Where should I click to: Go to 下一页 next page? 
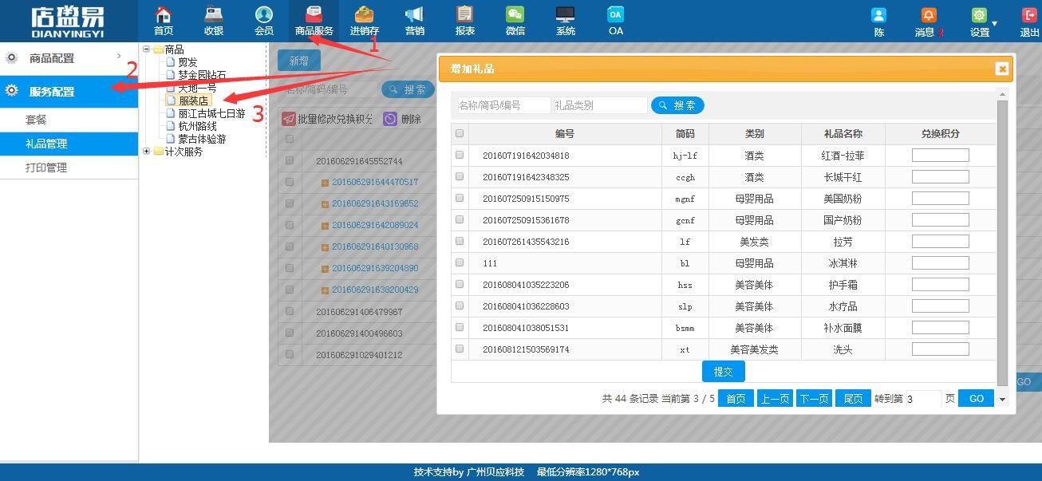[x=814, y=399]
